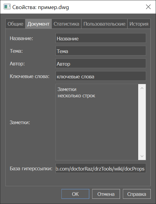This screenshot has height=204, width=156.
Task: Click the notes scrollbar up arrow
Action: coord(142,88)
